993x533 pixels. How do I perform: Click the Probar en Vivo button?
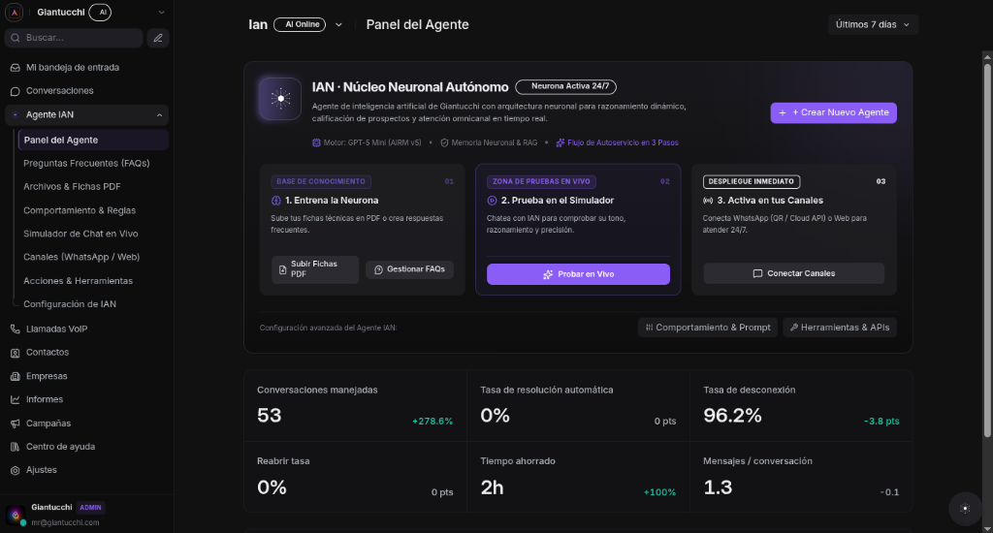[x=578, y=274]
